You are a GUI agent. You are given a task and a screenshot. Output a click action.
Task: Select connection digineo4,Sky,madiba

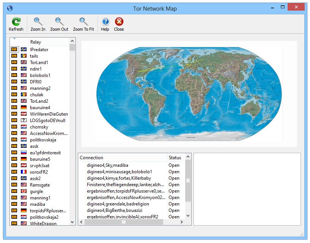(x=107, y=165)
